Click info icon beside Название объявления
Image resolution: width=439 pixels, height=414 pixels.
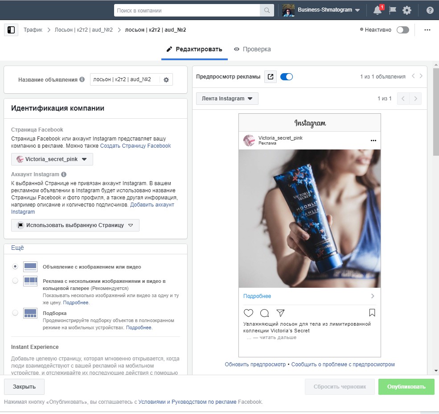point(82,79)
